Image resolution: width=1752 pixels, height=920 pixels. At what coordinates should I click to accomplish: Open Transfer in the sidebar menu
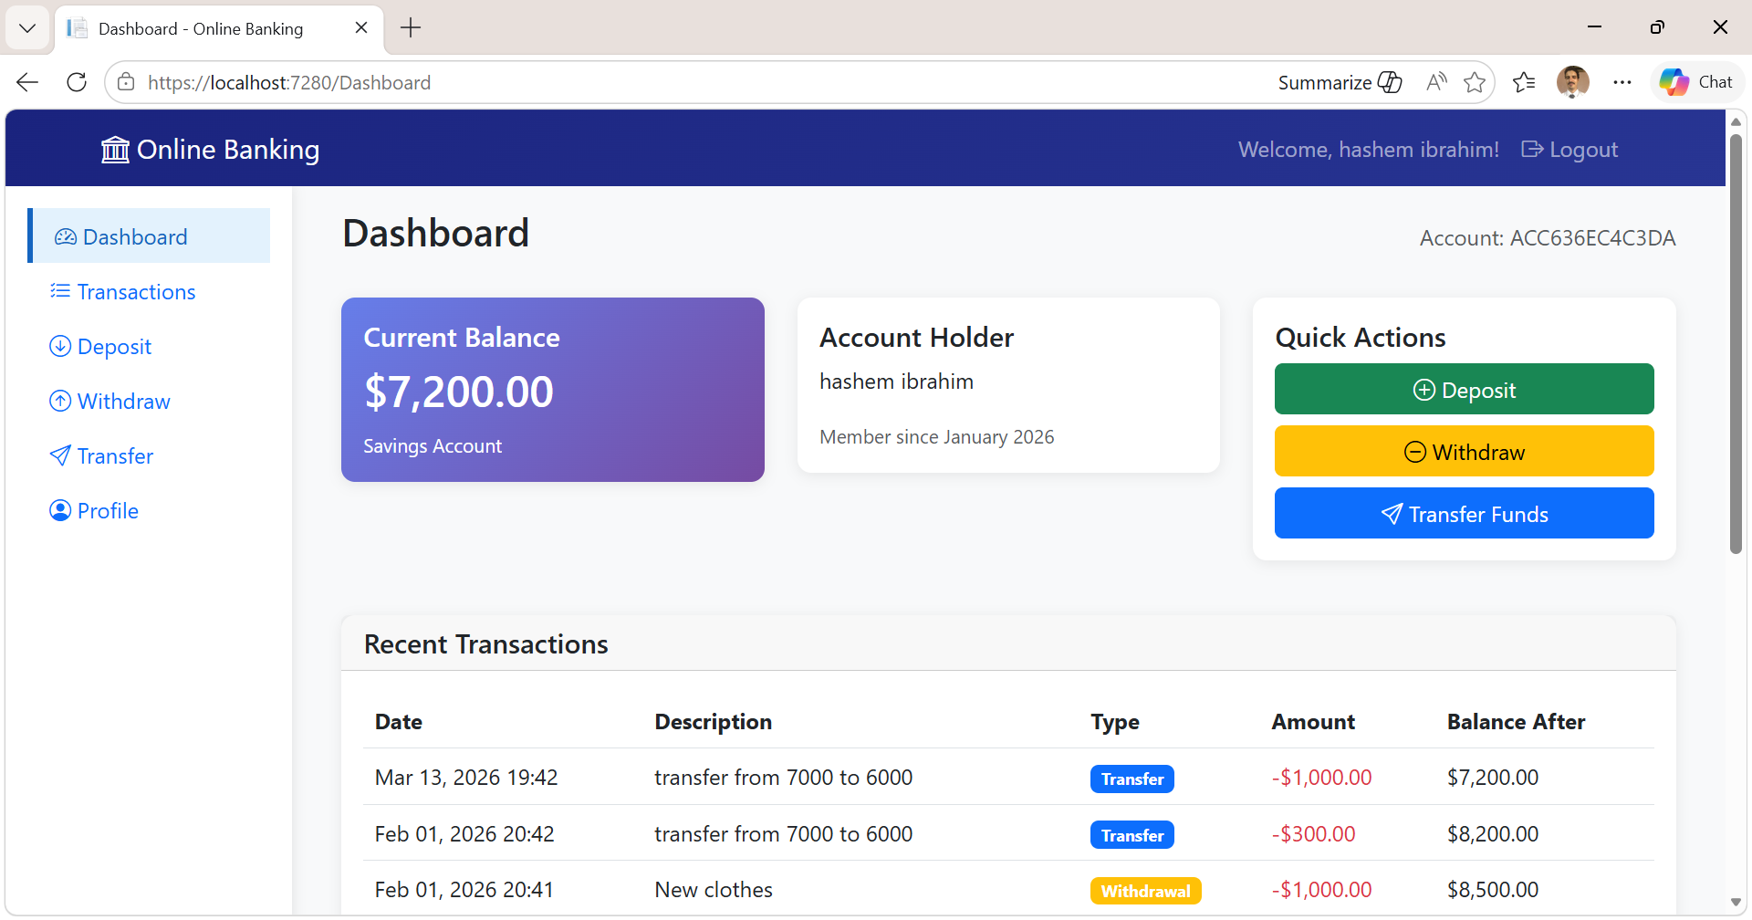pos(150,455)
